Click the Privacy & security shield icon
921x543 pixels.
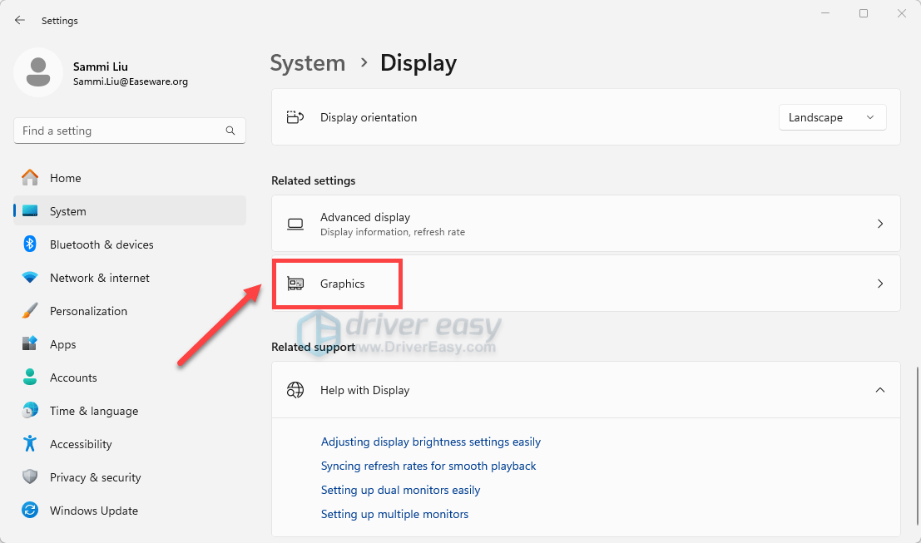(x=30, y=477)
